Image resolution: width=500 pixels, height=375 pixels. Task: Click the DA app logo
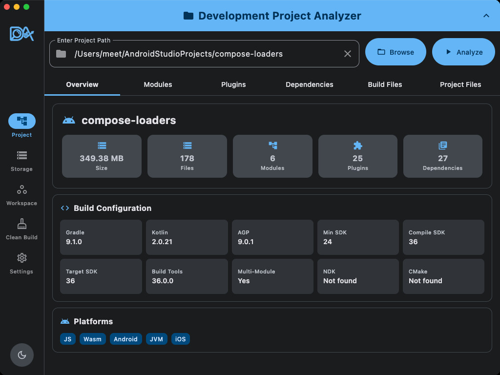(21, 34)
